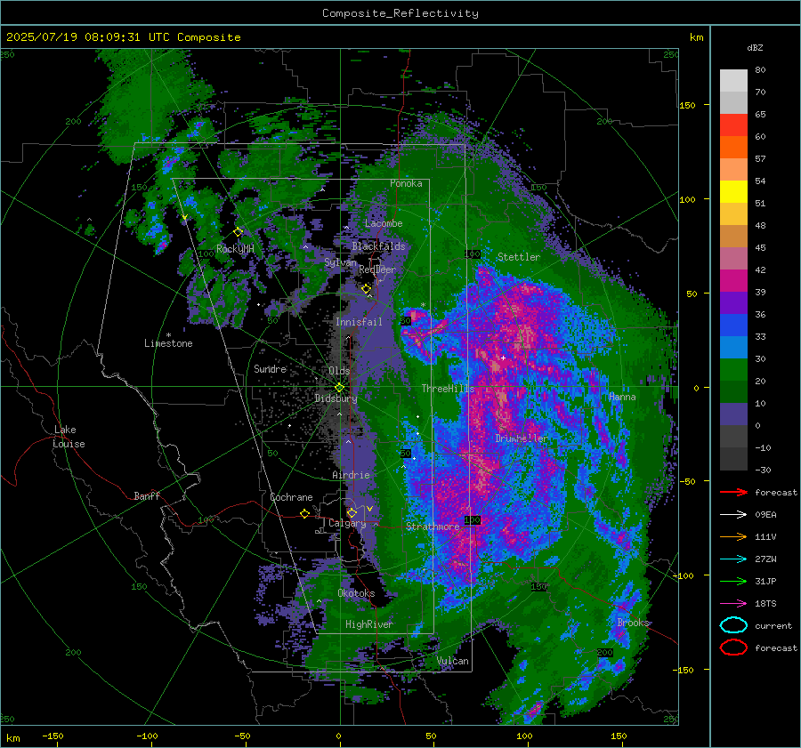
Task: Select the orange 57-60 dBZ swatch
Action: click(733, 148)
